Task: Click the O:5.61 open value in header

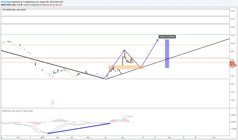Action: pos(40,5)
